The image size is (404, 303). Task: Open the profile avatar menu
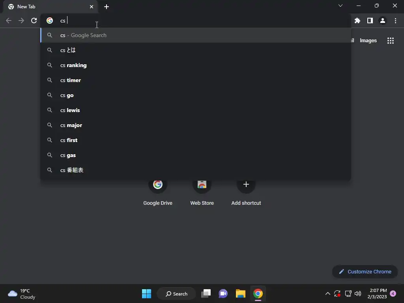383,21
